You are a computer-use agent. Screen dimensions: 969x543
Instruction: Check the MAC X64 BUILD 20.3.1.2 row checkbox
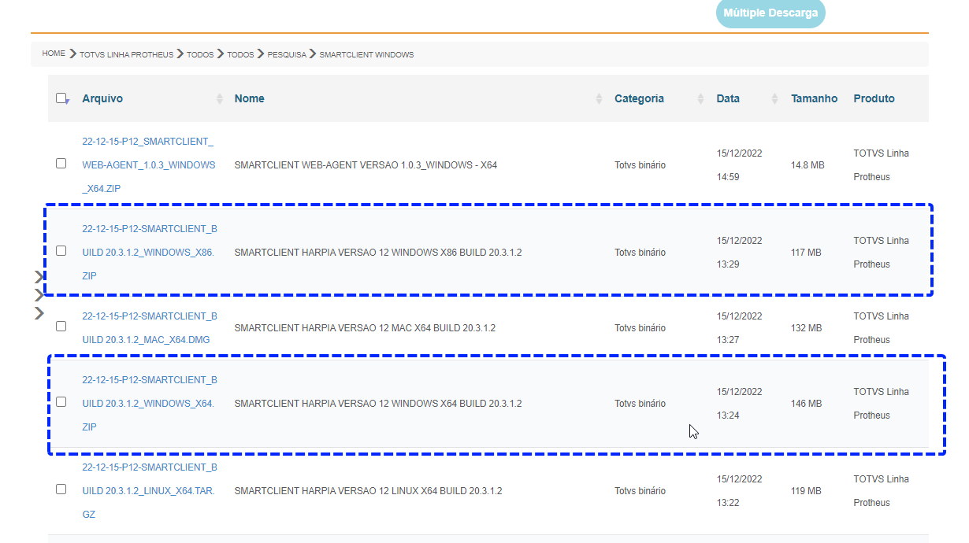[x=61, y=326]
